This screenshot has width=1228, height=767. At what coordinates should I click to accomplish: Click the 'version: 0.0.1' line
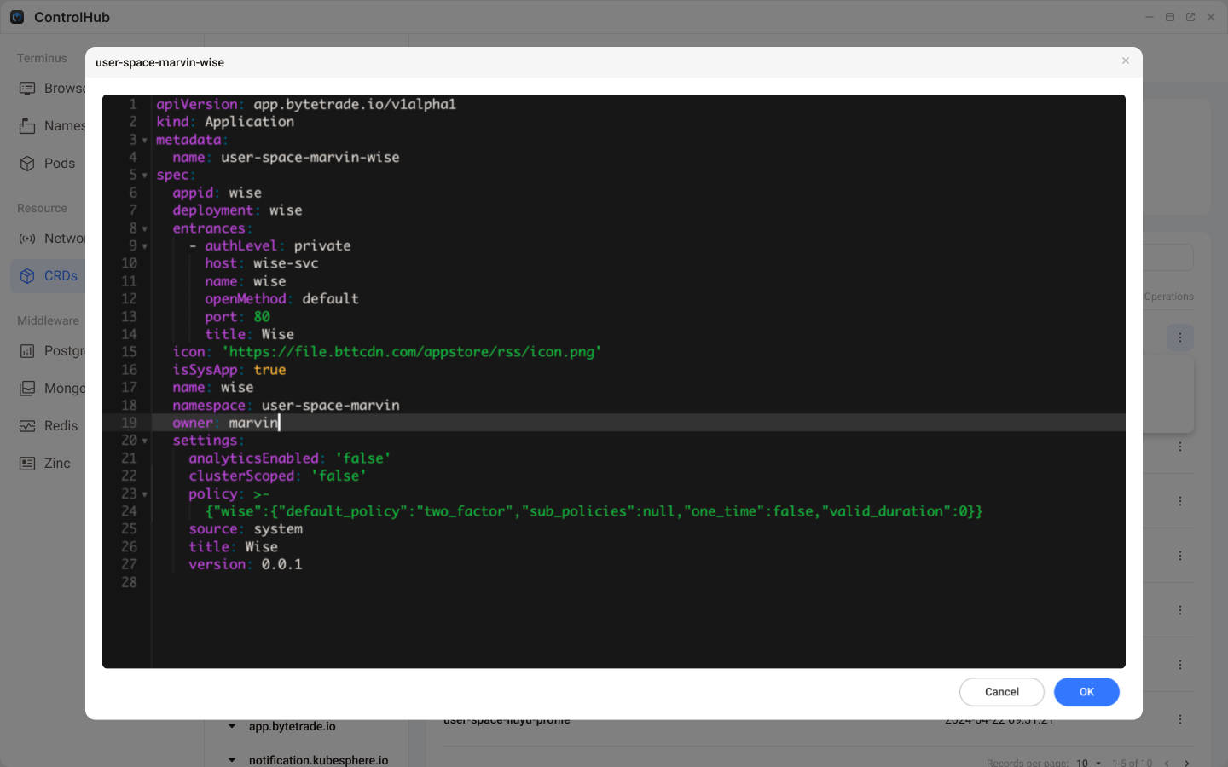(x=246, y=564)
